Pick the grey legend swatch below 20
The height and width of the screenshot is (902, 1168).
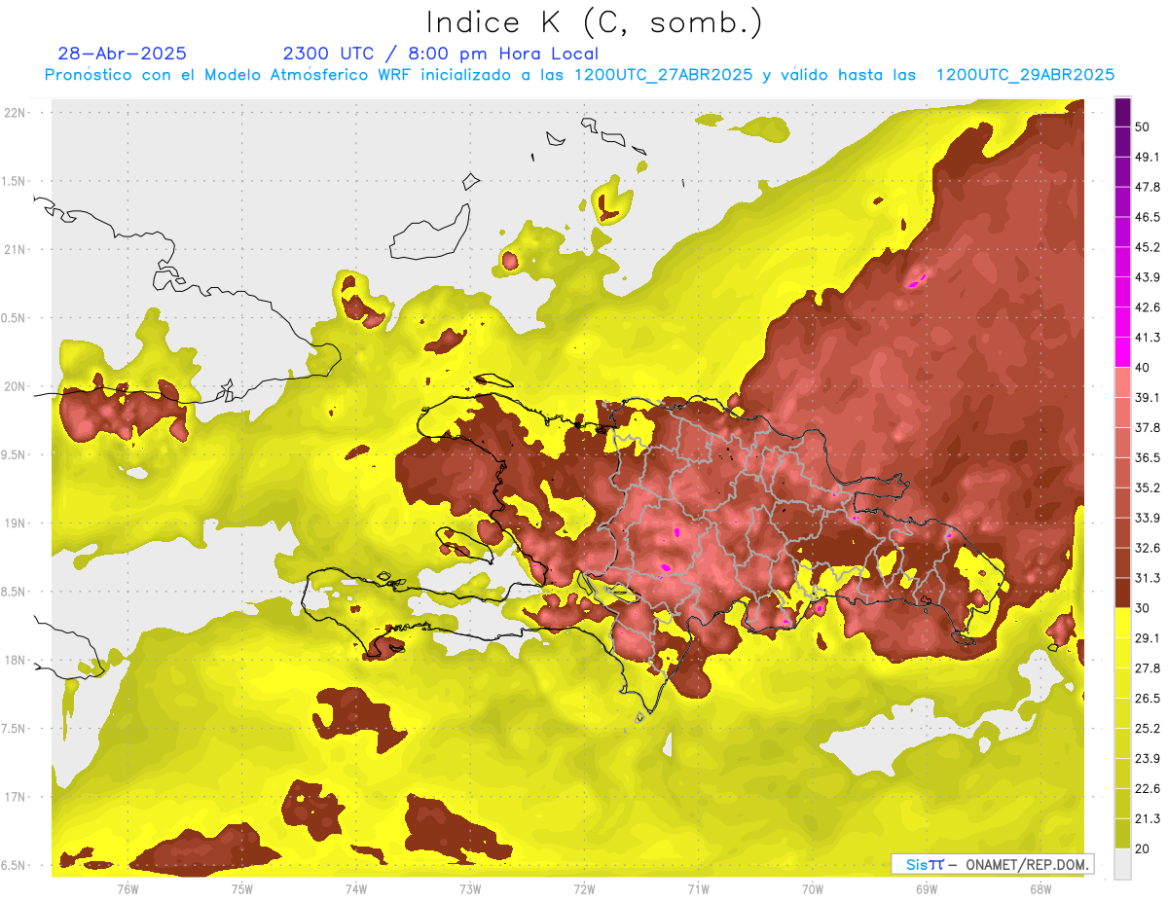[x=1123, y=863]
